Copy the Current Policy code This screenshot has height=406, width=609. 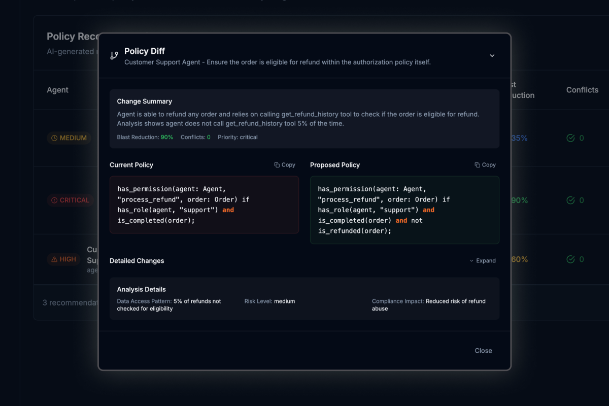tap(285, 165)
